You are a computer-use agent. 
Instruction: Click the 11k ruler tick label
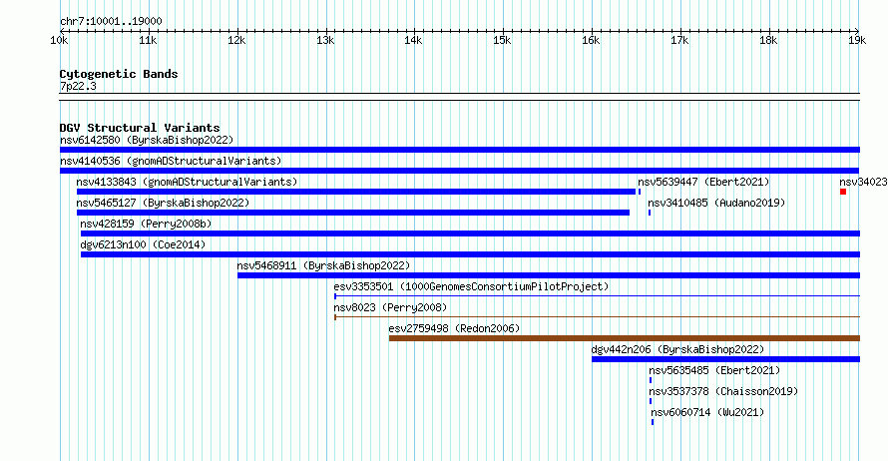click(x=148, y=40)
